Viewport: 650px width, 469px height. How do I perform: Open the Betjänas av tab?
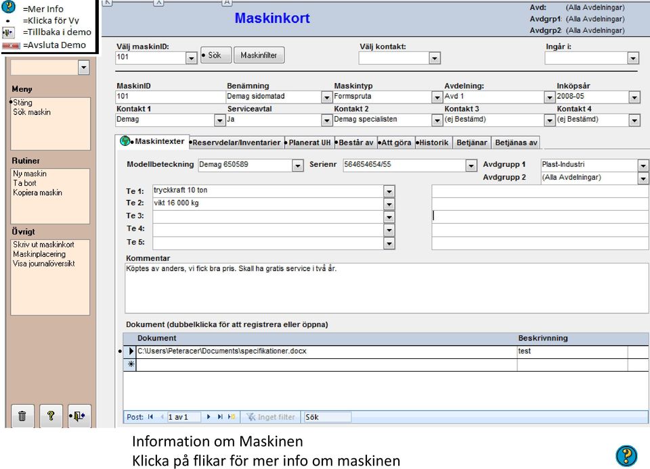point(516,143)
